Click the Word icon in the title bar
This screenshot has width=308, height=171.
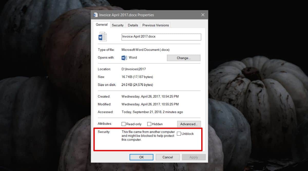(96, 15)
